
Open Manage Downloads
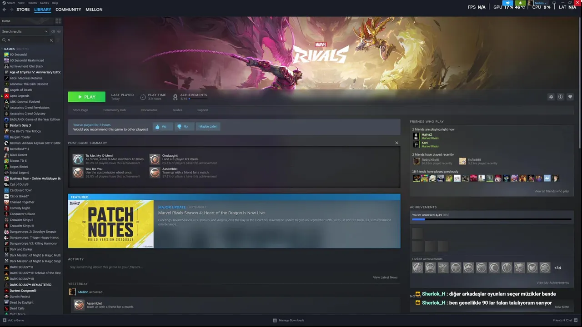click(288, 320)
